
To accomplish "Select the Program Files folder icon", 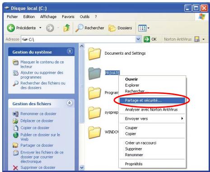I will (x=94, y=93).
